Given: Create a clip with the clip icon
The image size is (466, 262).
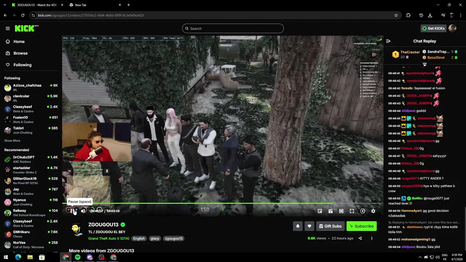Looking at the screenshot, I should point(331,211).
